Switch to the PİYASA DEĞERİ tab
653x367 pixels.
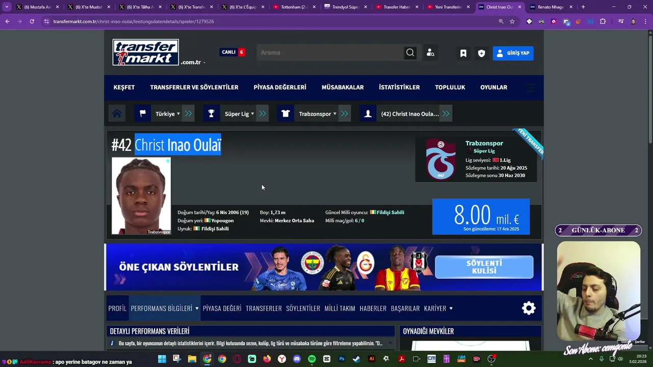222,308
